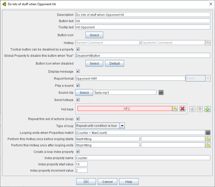Image resolution: width=215 pixels, height=187 pixels.
Task: Click Select button for Button icon
Action: [94, 35]
